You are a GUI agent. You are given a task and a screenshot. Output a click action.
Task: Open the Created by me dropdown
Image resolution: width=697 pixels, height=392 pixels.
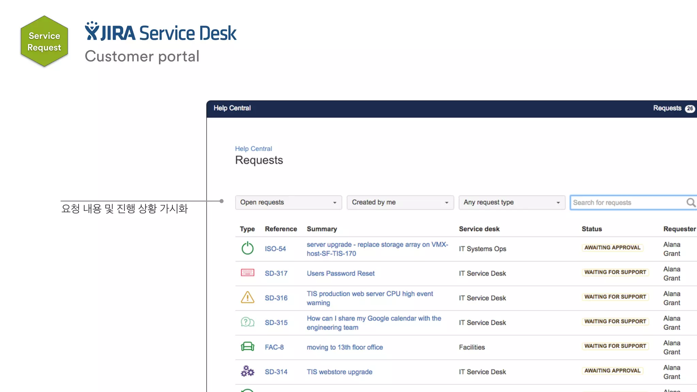click(400, 202)
